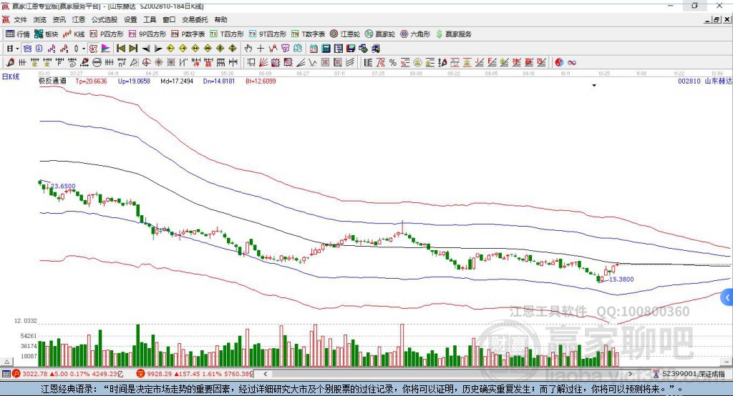
Task: Expand the 日 period dropdown arrow
Action: pos(16,49)
